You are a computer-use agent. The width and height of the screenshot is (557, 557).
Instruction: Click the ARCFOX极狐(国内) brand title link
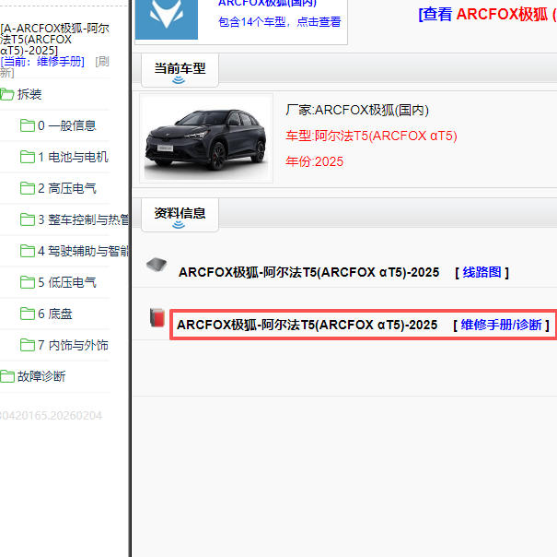point(267,3)
